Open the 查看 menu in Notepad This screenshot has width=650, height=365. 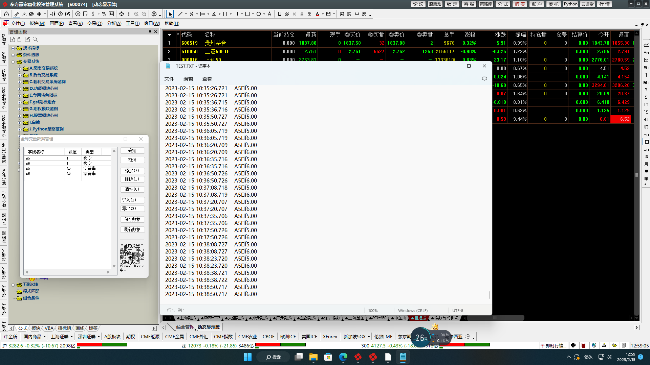(207, 79)
